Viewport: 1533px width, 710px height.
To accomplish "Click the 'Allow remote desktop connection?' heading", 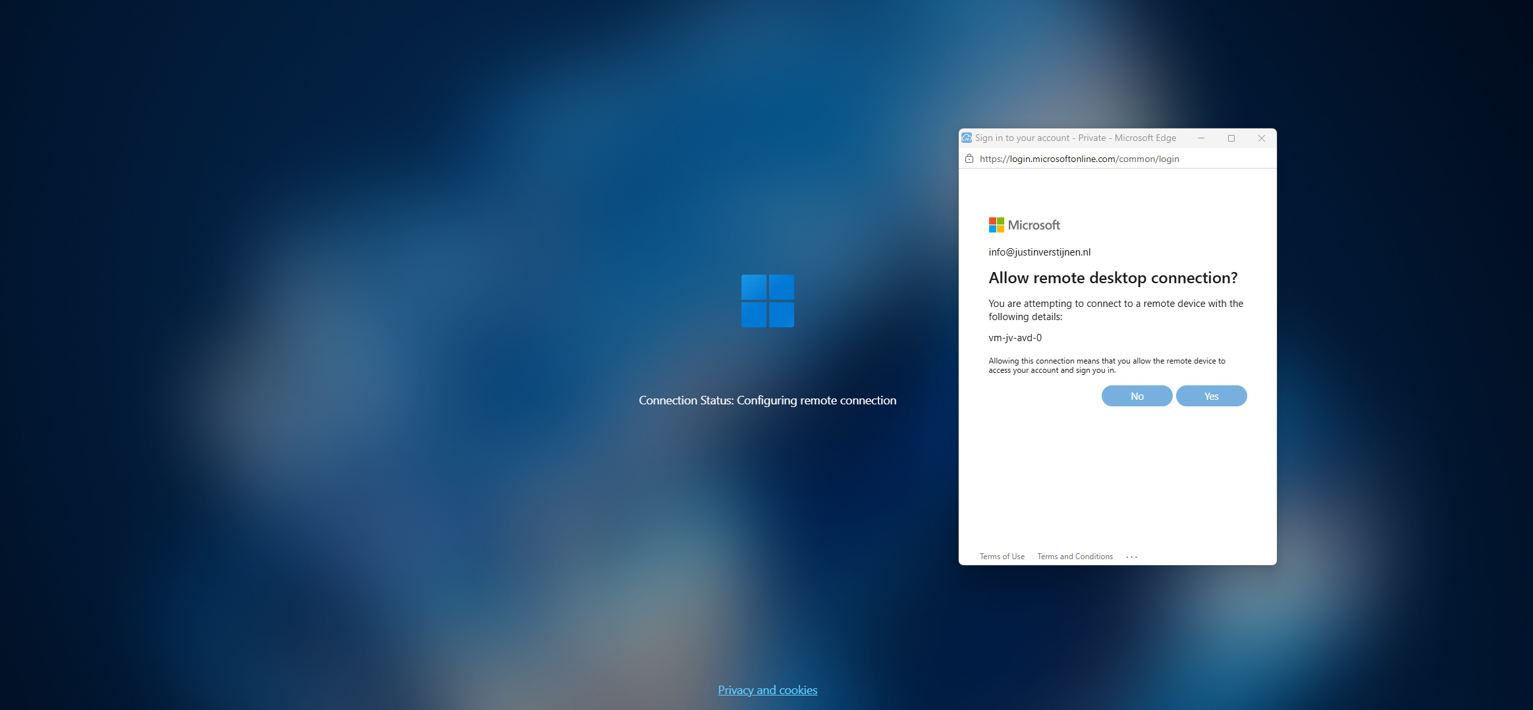I will [1113, 278].
